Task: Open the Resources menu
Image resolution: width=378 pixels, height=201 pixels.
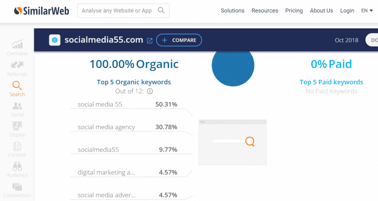Action: (x=265, y=11)
